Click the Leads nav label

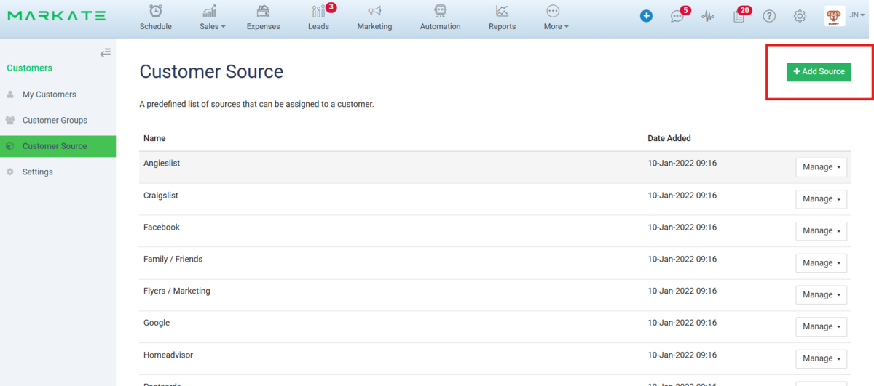pos(318,26)
